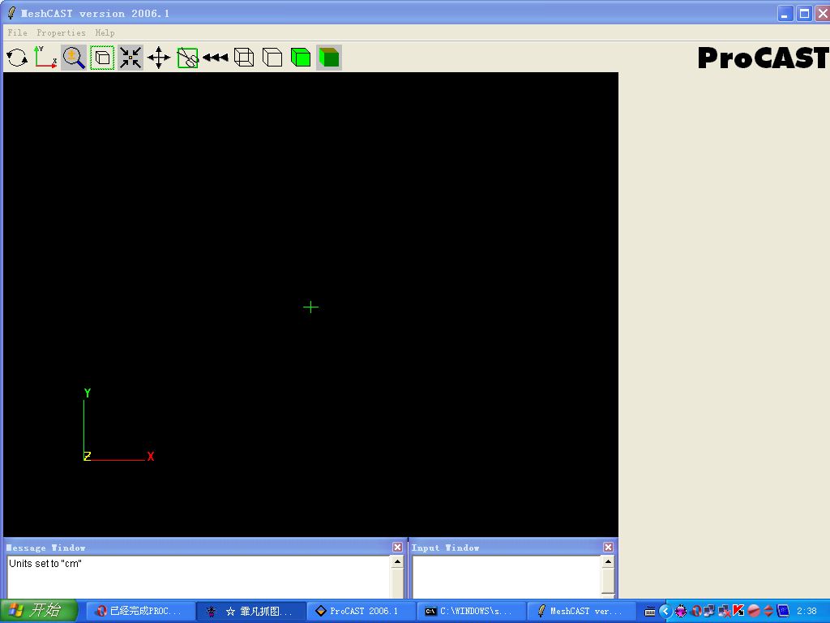Open the Windows Start button
The width and height of the screenshot is (830, 623).
click(x=39, y=611)
